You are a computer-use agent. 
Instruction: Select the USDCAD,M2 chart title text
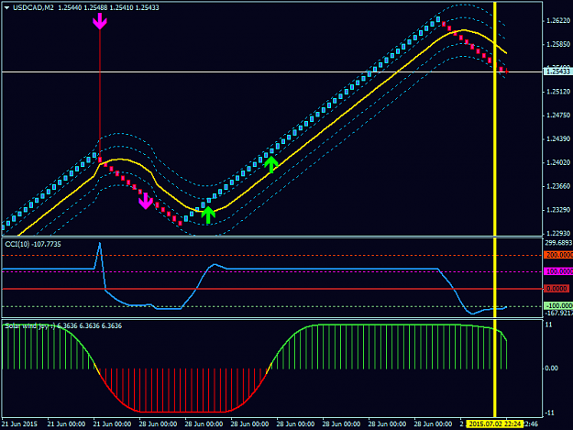[33, 7]
